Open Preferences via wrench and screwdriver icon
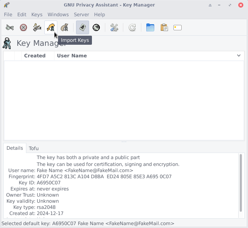This screenshot has width=248, height=228. click(114, 27)
